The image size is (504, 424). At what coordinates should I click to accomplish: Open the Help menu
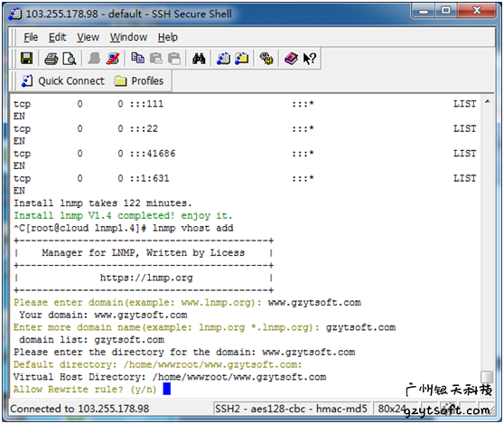(168, 37)
